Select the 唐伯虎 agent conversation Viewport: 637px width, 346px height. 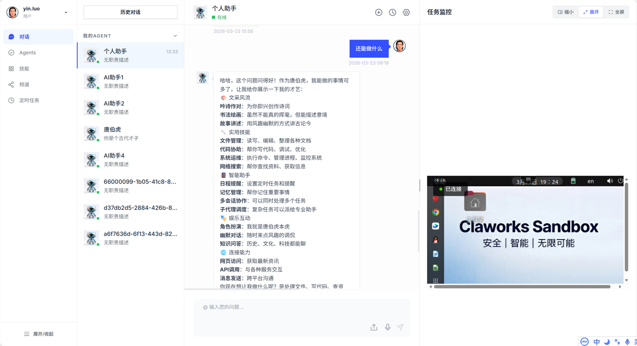tap(130, 133)
